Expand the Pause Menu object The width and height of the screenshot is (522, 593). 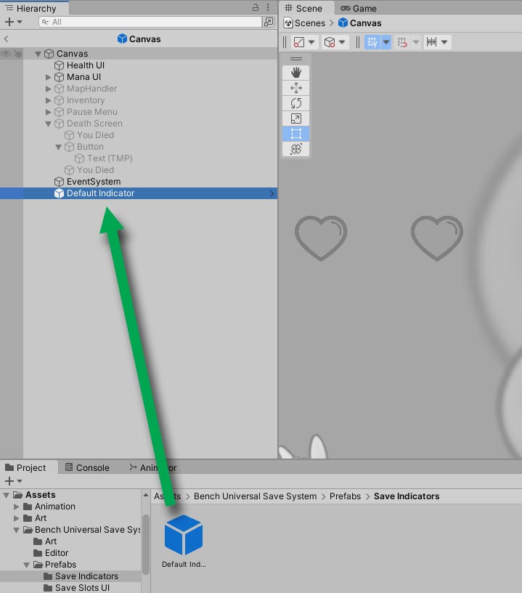[x=48, y=112]
